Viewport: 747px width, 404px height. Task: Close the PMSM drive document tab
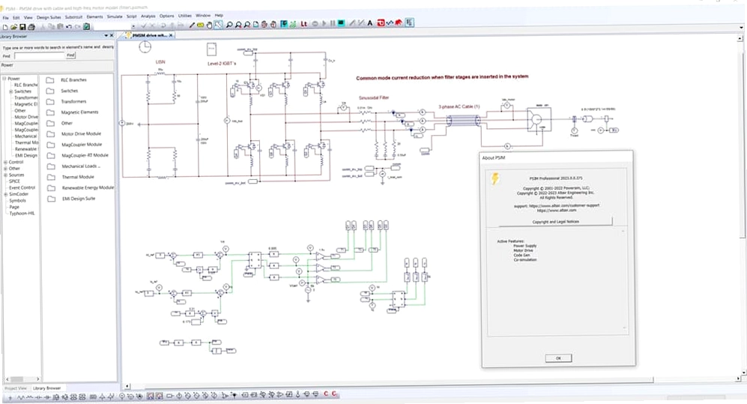pyautogui.click(x=171, y=35)
